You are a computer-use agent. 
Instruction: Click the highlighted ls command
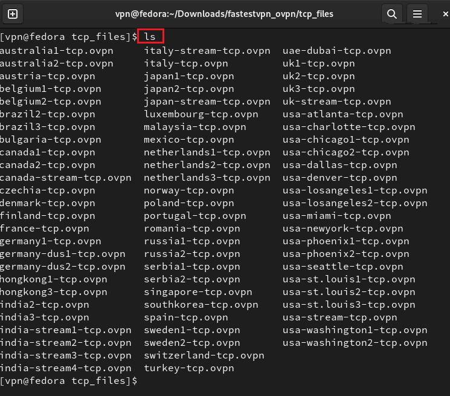coord(150,37)
